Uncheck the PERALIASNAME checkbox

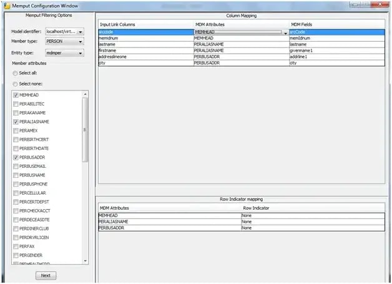coord(16,122)
